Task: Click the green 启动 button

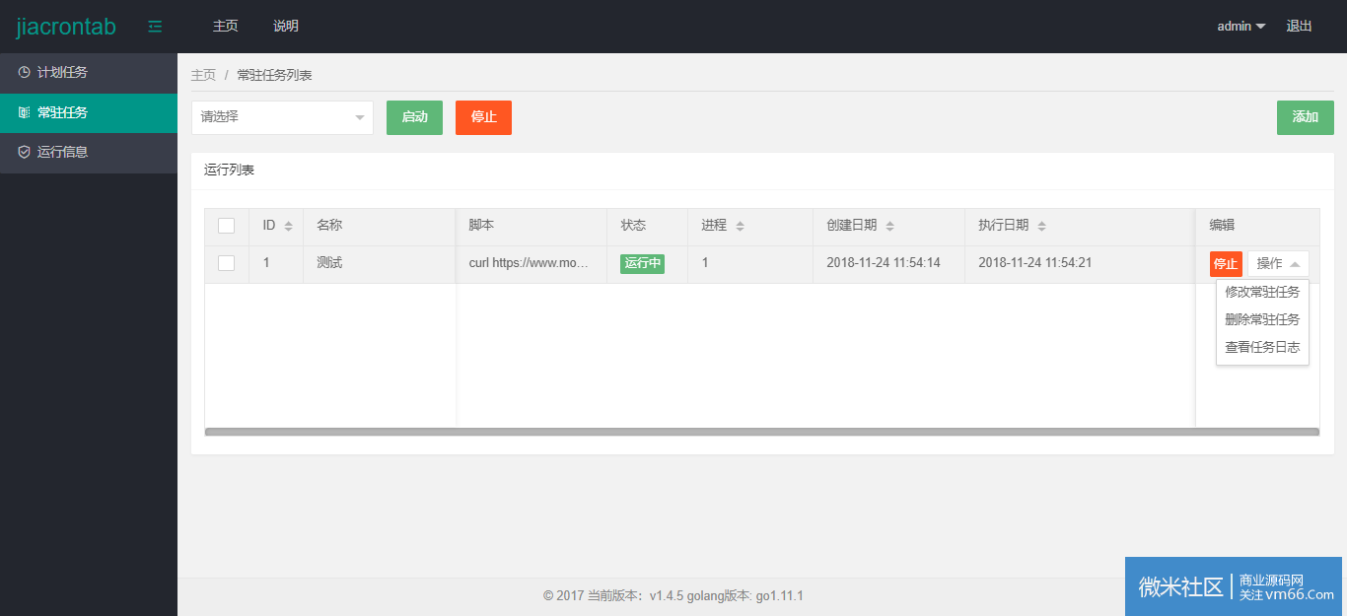Action: point(414,117)
